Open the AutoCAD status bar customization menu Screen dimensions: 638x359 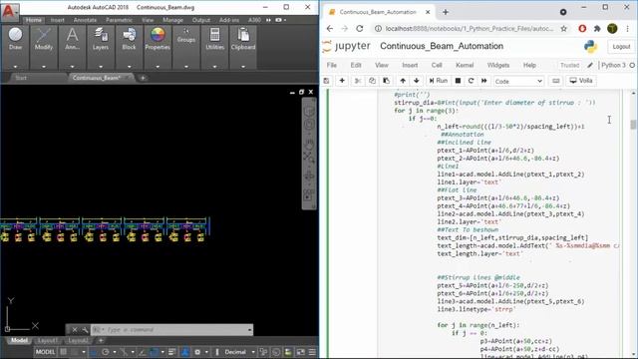(312, 352)
